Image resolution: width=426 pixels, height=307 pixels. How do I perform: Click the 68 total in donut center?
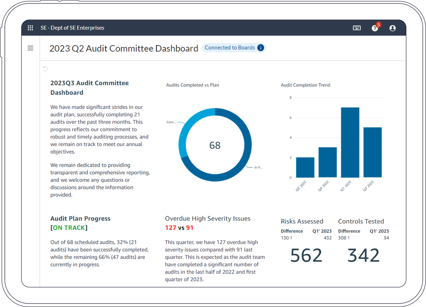pos(215,145)
